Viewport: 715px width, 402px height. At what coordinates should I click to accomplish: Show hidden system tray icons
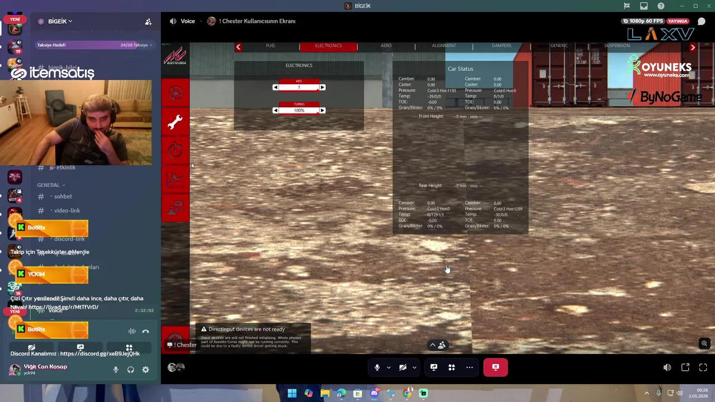tap(647, 394)
